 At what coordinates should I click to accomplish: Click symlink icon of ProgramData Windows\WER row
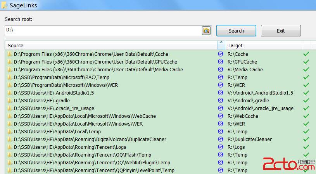[221, 85]
